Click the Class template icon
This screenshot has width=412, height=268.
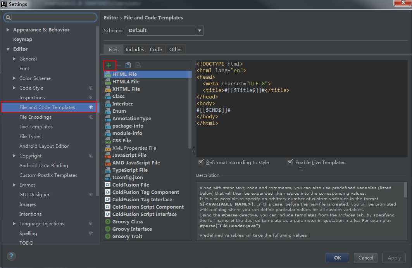[108, 97]
